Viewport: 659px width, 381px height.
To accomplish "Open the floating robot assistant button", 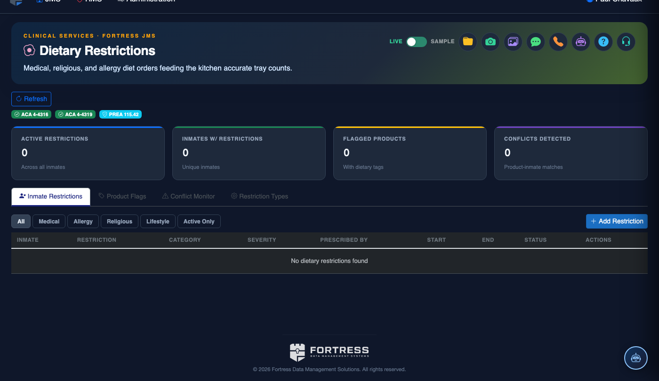I will click(636, 358).
